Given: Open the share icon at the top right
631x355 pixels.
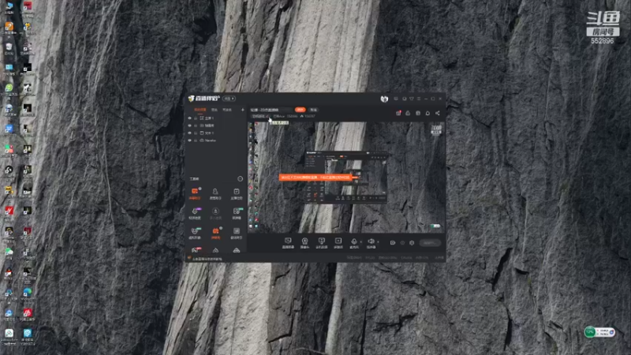Looking at the screenshot, I should pos(438,113).
